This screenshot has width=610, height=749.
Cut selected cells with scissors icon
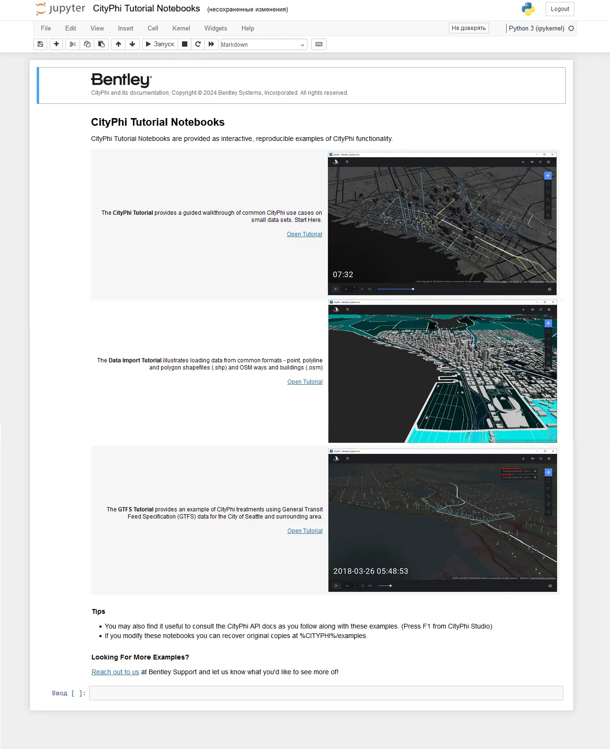pyautogui.click(x=72, y=44)
